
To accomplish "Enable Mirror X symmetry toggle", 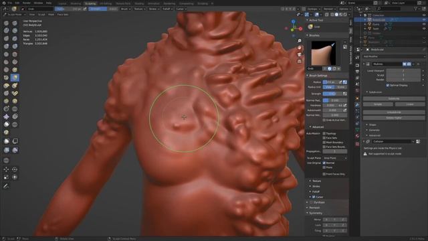I will coord(326,220).
